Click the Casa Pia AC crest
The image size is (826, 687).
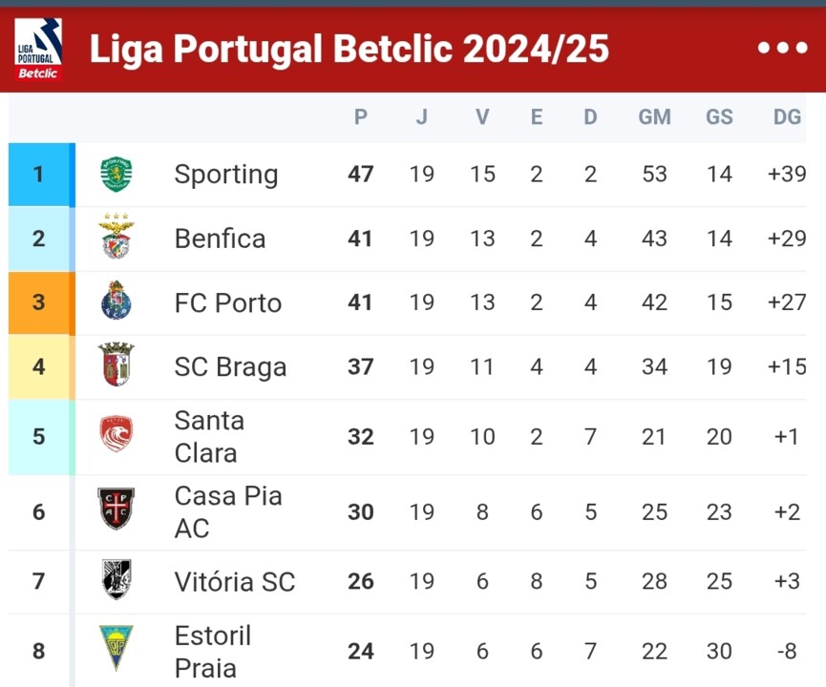(x=116, y=510)
